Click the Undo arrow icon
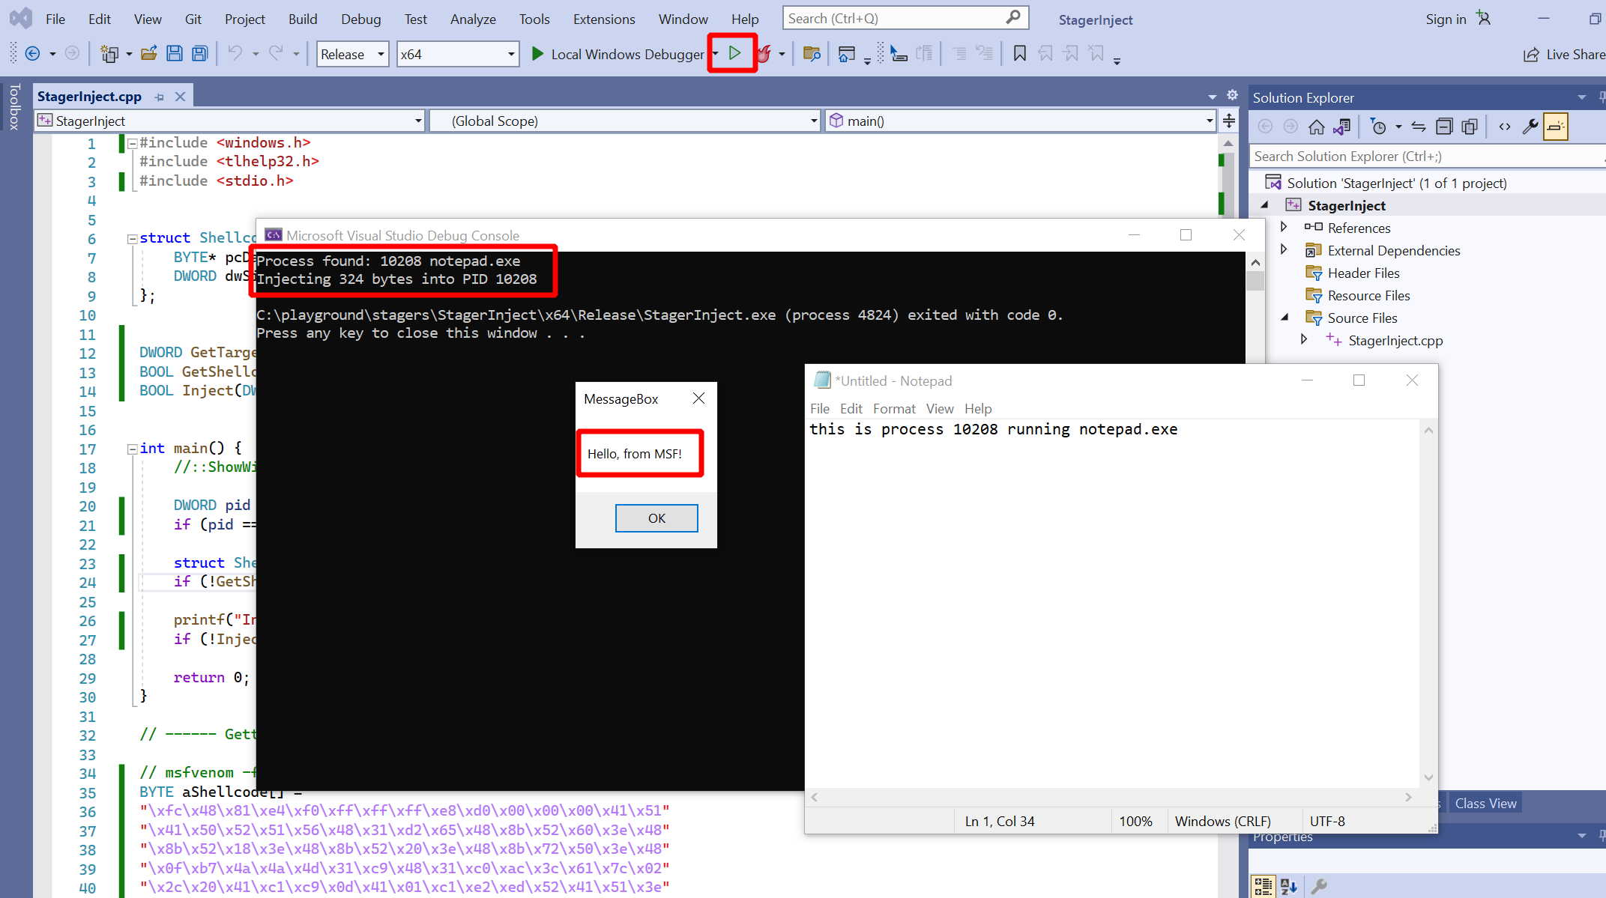1606x898 pixels. point(235,54)
